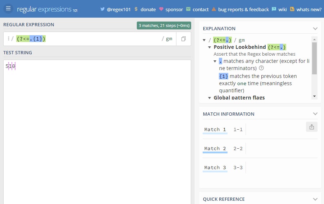Click the dollar donate icon
The image size is (324, 204).
[136, 9]
